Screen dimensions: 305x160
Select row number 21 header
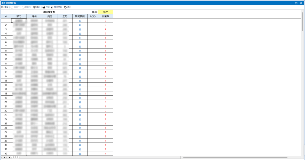click(6, 106)
